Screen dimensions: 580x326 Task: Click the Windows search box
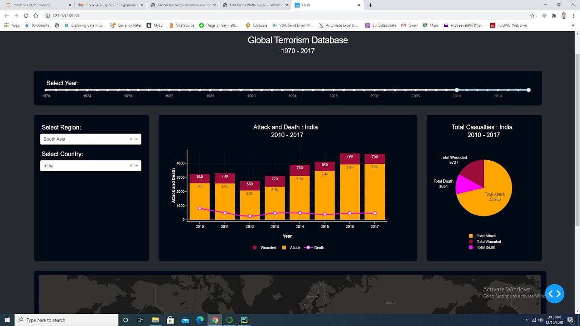(63, 320)
